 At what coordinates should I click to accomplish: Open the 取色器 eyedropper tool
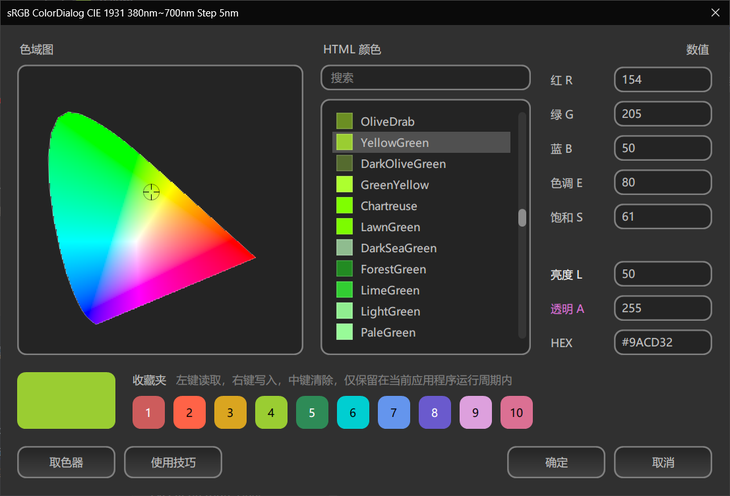tap(66, 462)
